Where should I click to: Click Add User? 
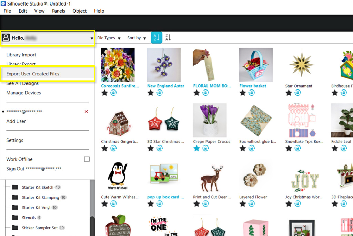coord(16,121)
